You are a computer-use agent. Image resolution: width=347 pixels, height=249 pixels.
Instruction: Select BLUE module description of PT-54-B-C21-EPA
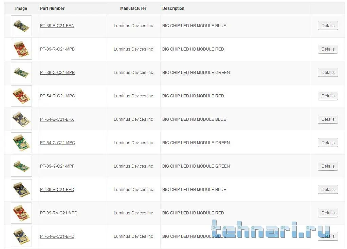(x=194, y=119)
